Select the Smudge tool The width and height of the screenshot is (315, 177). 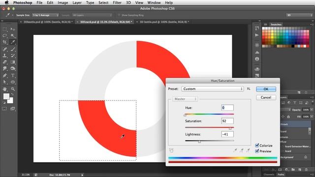point(5,69)
